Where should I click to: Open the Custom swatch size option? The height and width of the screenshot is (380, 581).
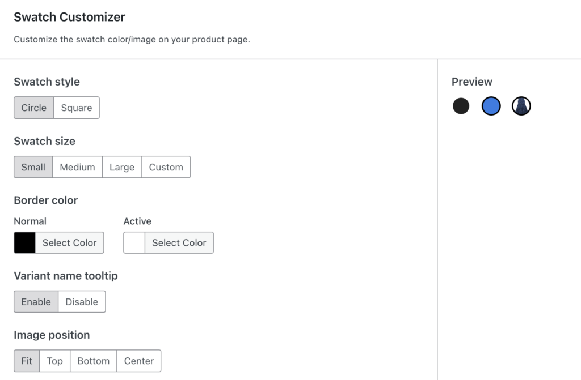166,167
